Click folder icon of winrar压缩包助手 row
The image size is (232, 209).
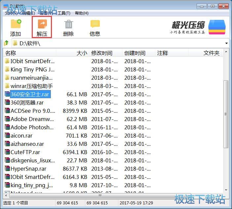(7, 86)
